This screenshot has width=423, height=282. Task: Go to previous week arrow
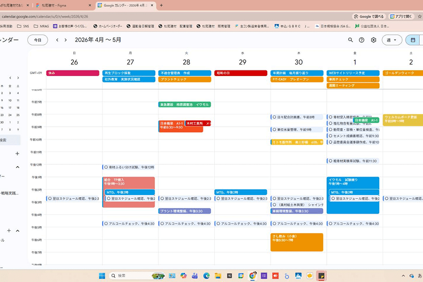[57, 40]
